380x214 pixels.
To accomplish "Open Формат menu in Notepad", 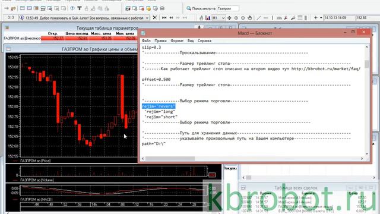I will (x=177, y=40).
